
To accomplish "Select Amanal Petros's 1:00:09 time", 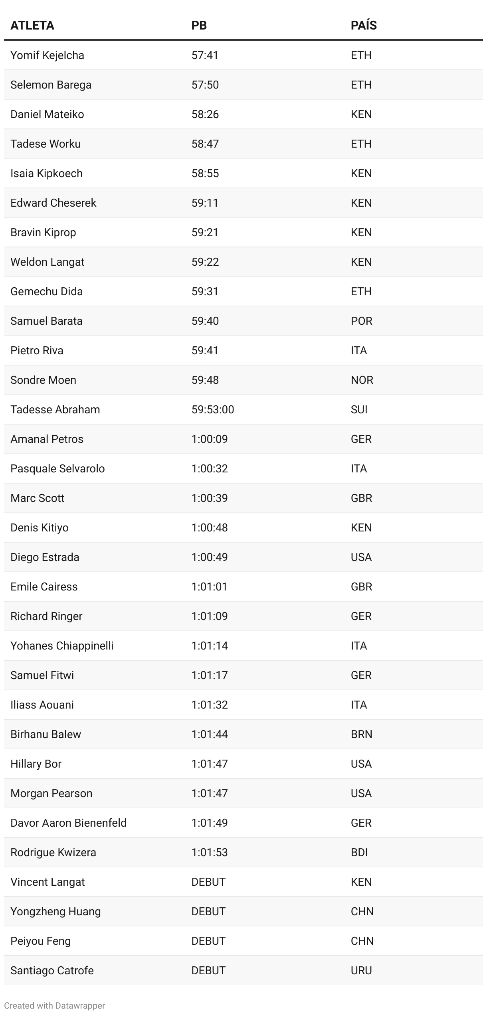I will 210,439.
